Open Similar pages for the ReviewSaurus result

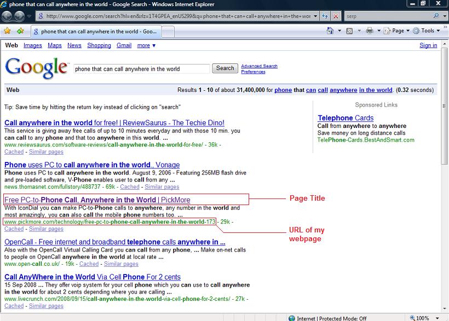(x=46, y=151)
